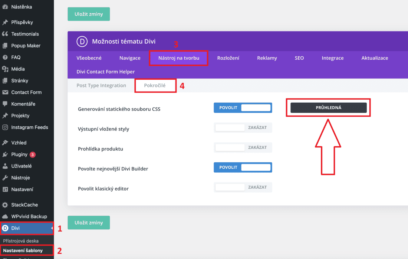Click the Stránky pages icon
This screenshot has width=408, height=259.
(5, 81)
